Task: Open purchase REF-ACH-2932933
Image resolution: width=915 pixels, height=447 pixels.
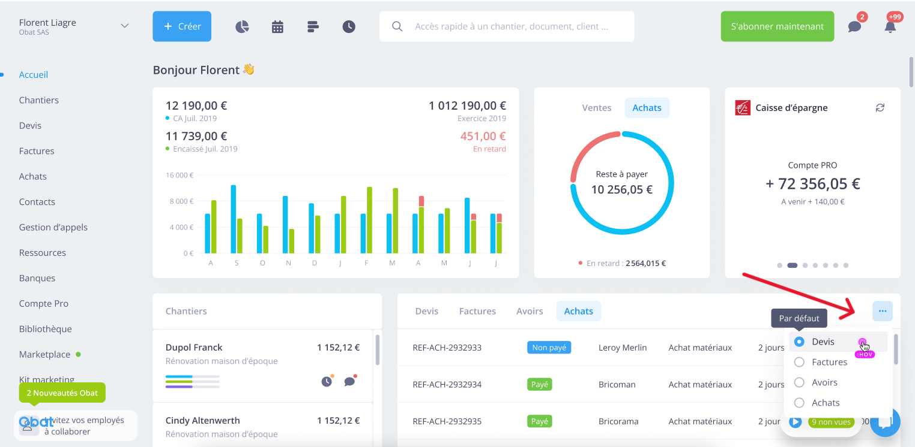Action: pyautogui.click(x=447, y=348)
